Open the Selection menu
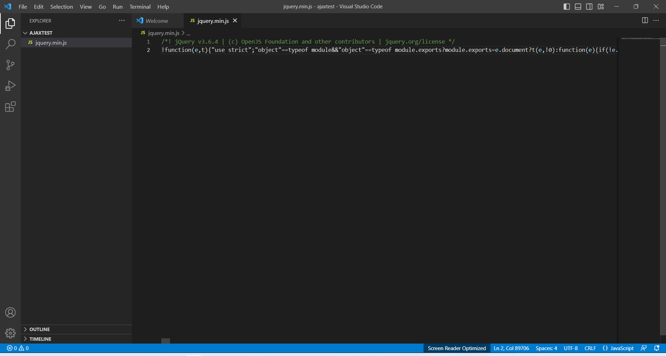666x356 pixels. 61,7
